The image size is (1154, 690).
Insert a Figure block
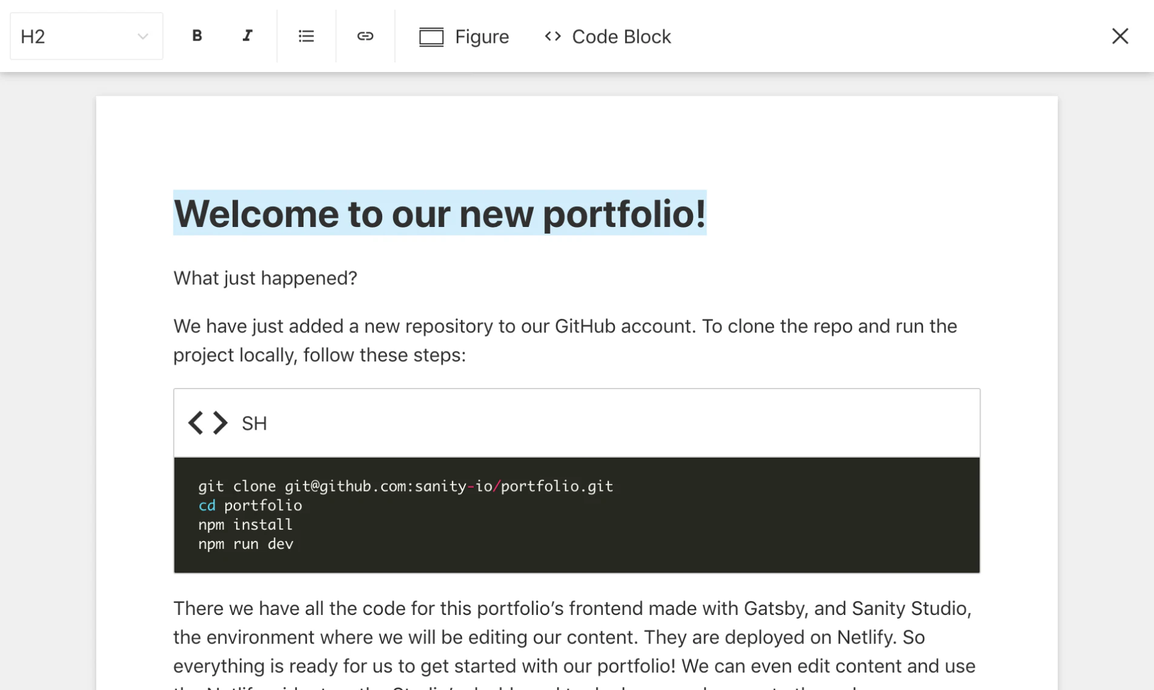(x=464, y=36)
